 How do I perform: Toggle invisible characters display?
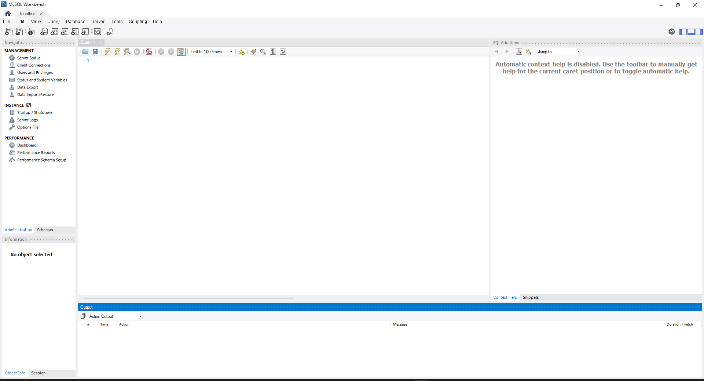click(x=273, y=52)
